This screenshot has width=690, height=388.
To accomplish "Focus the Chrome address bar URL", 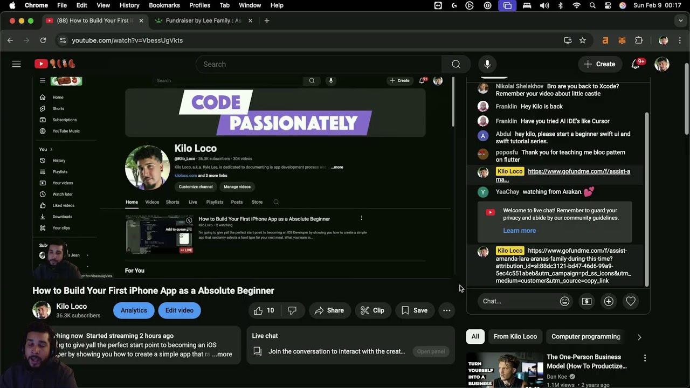I will pos(127,40).
